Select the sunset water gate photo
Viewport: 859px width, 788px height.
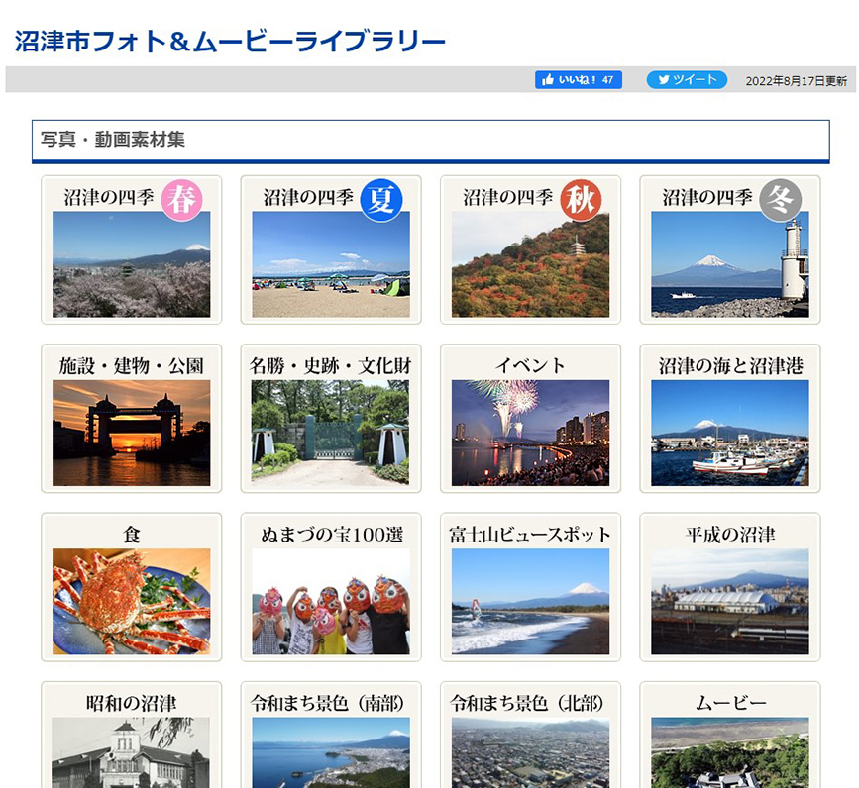tap(132, 433)
